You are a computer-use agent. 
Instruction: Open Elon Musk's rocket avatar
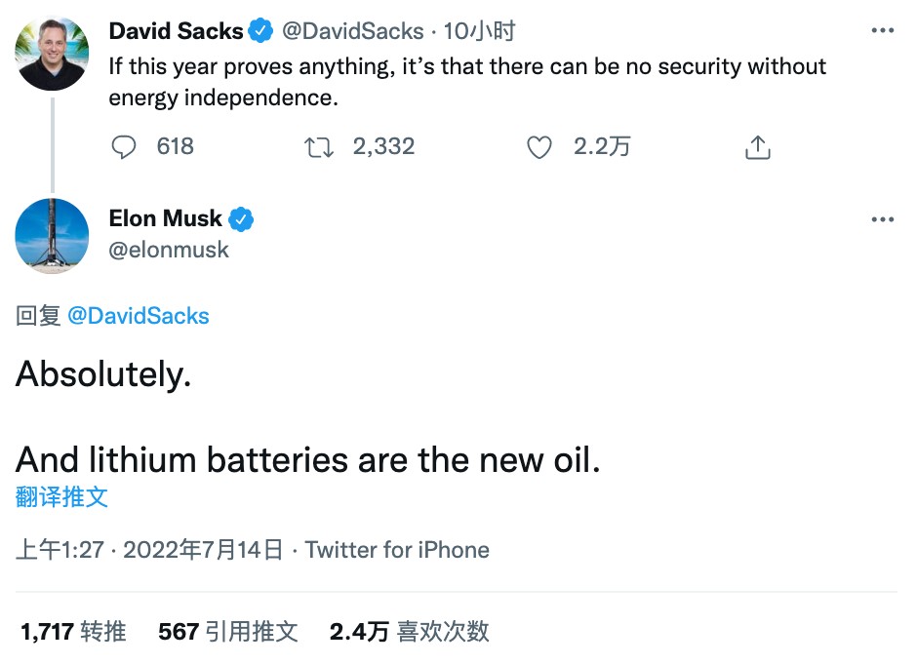53,235
